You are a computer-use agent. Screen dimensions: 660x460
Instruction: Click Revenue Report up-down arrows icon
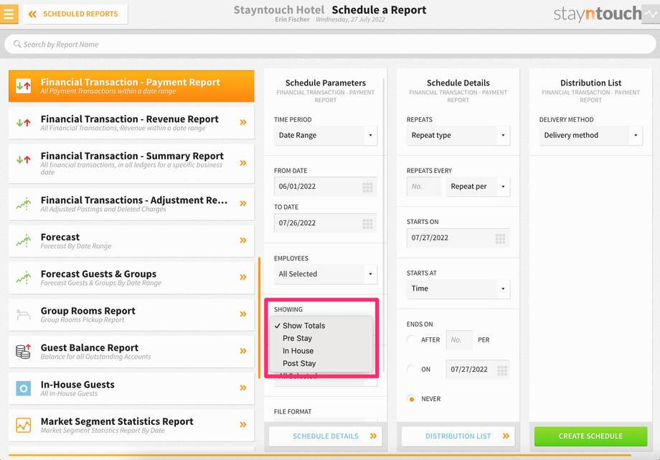click(x=24, y=123)
